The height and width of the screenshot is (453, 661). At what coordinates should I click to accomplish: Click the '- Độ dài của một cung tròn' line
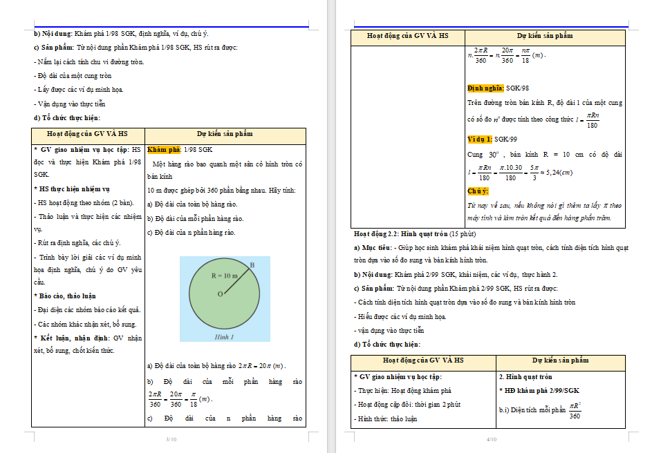(x=73, y=76)
